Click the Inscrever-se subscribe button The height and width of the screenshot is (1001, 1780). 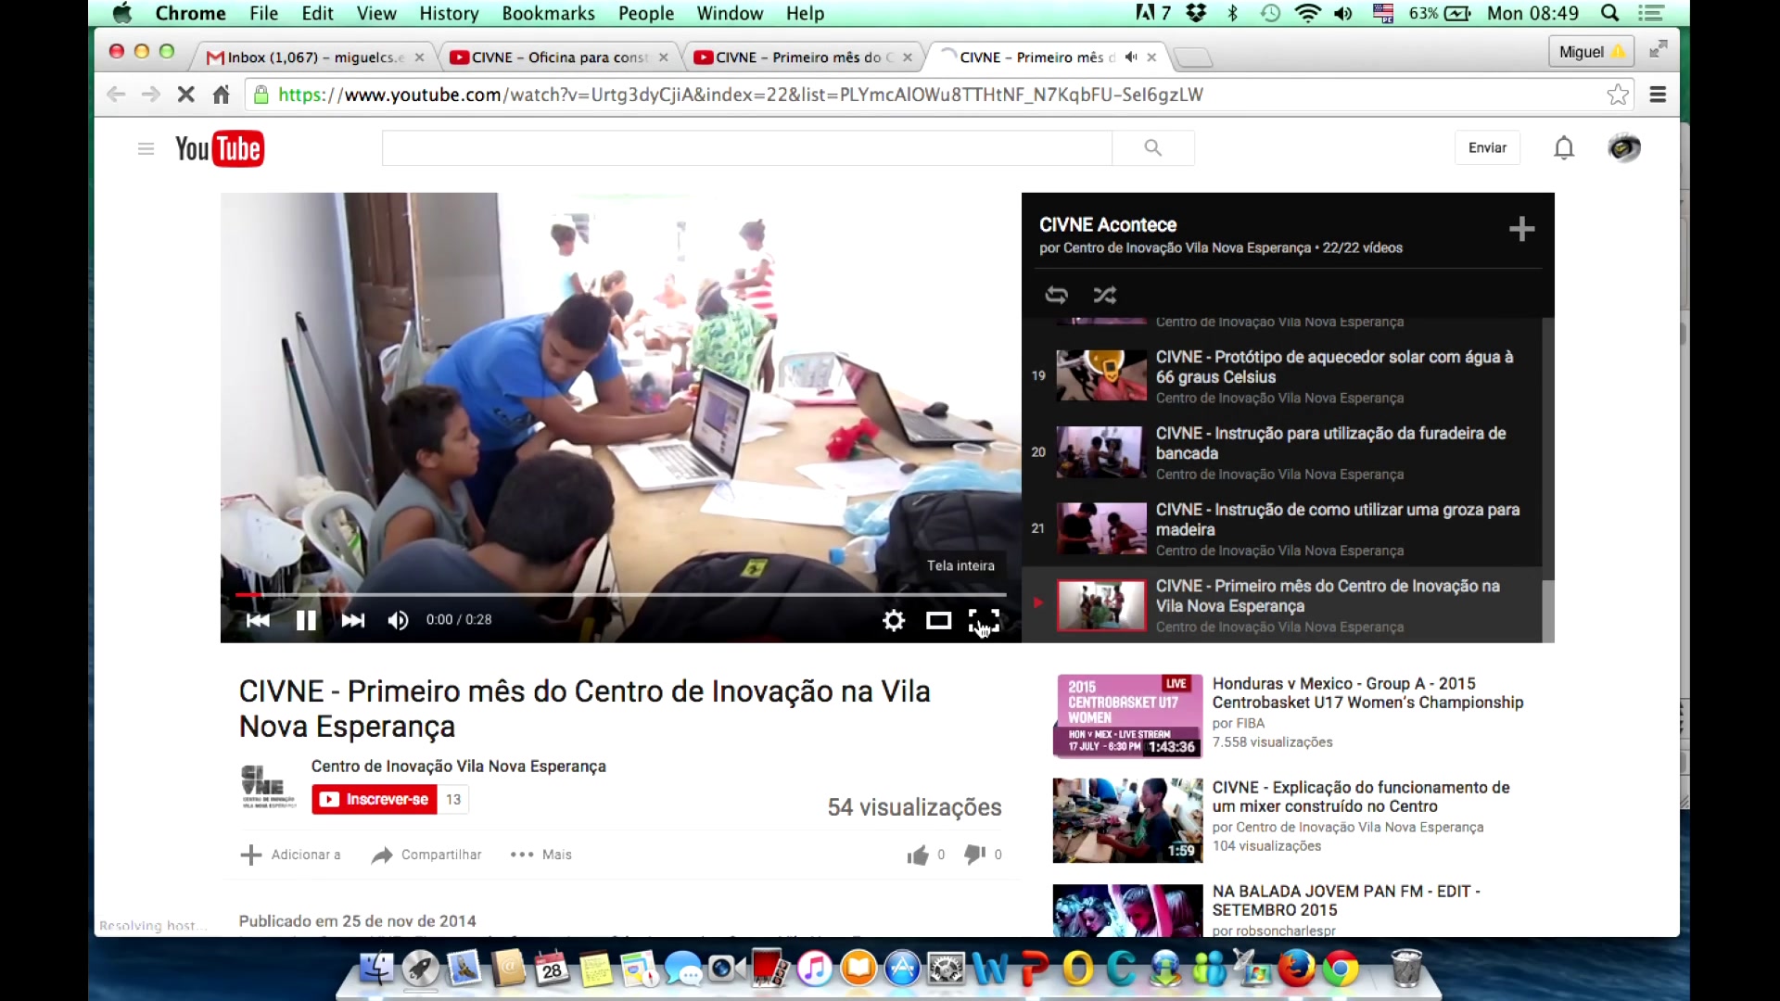375,799
